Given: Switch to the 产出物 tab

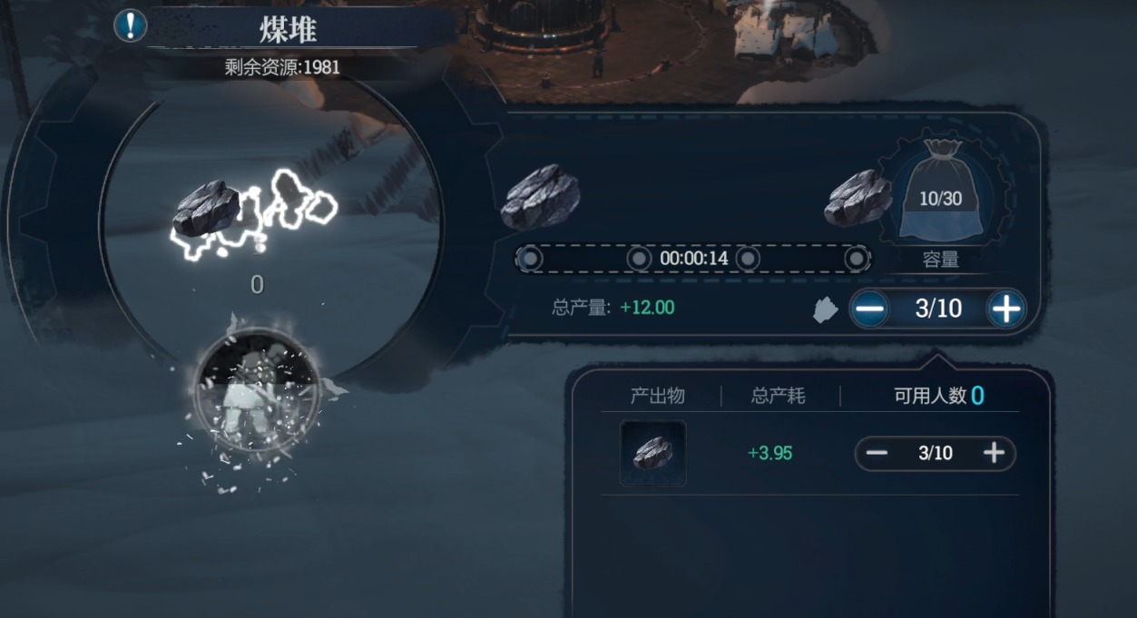Looking at the screenshot, I should tap(658, 396).
